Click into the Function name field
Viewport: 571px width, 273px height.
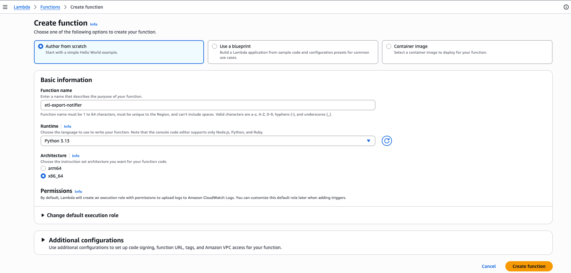208,105
